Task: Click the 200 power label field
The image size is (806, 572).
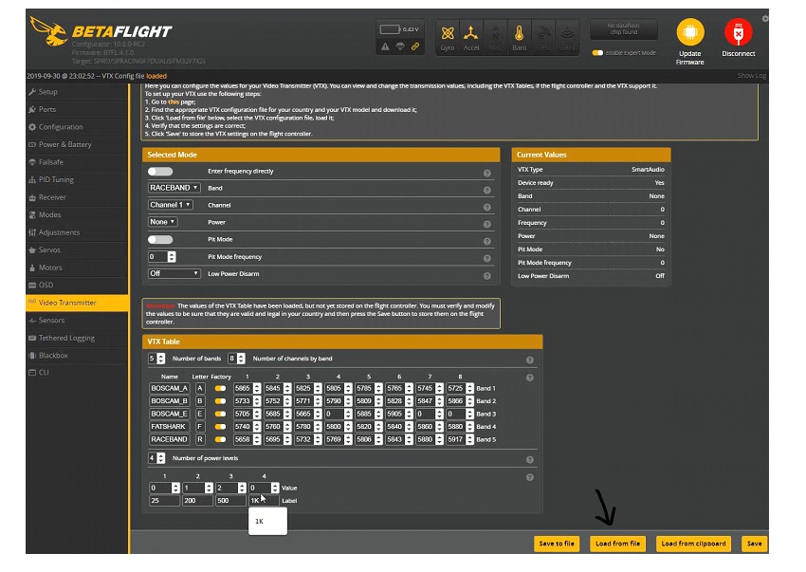Action: coord(197,501)
